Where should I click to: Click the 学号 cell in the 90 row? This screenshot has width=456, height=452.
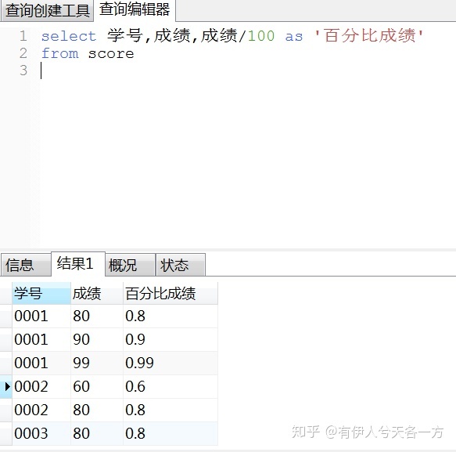(x=41, y=339)
